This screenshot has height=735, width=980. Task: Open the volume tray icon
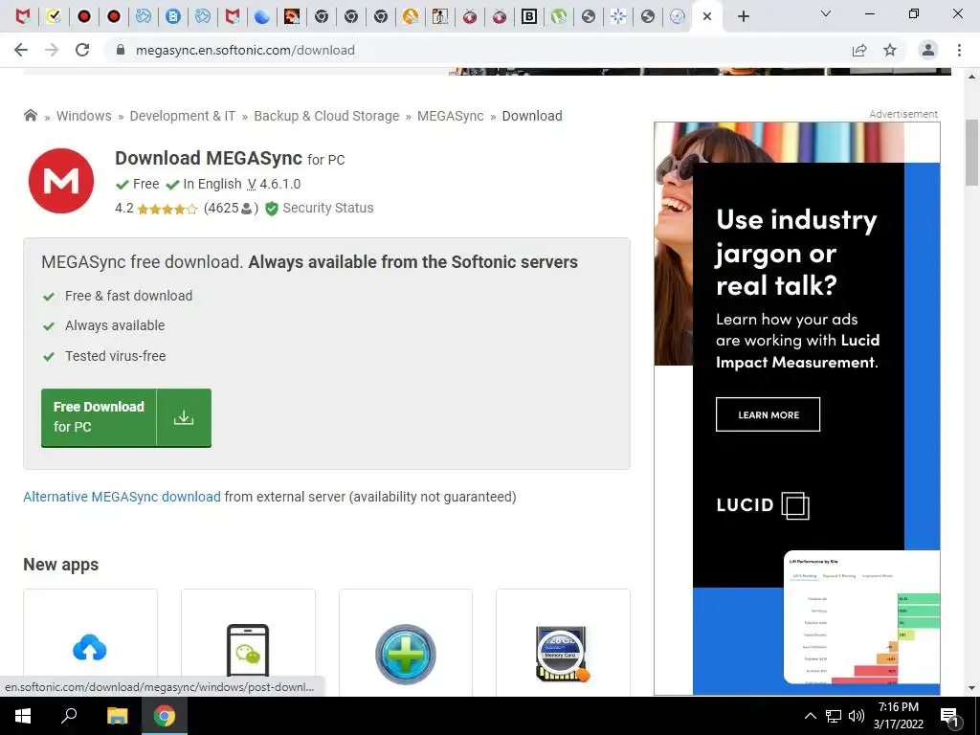(857, 716)
